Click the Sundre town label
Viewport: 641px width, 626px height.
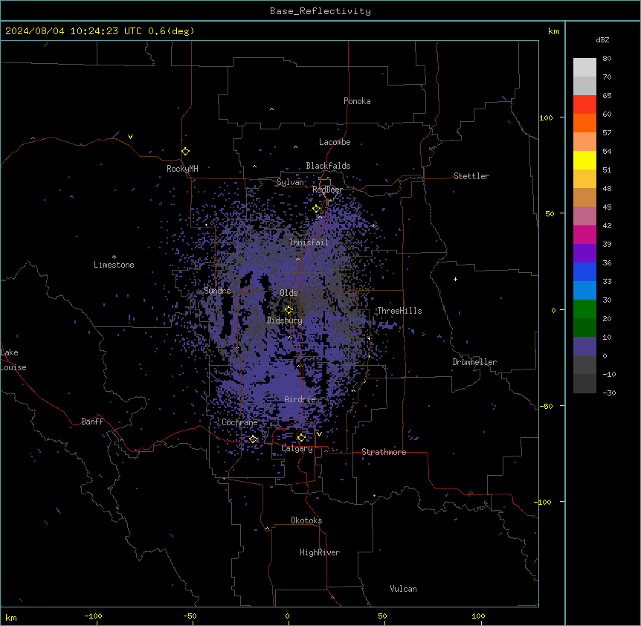217,291
